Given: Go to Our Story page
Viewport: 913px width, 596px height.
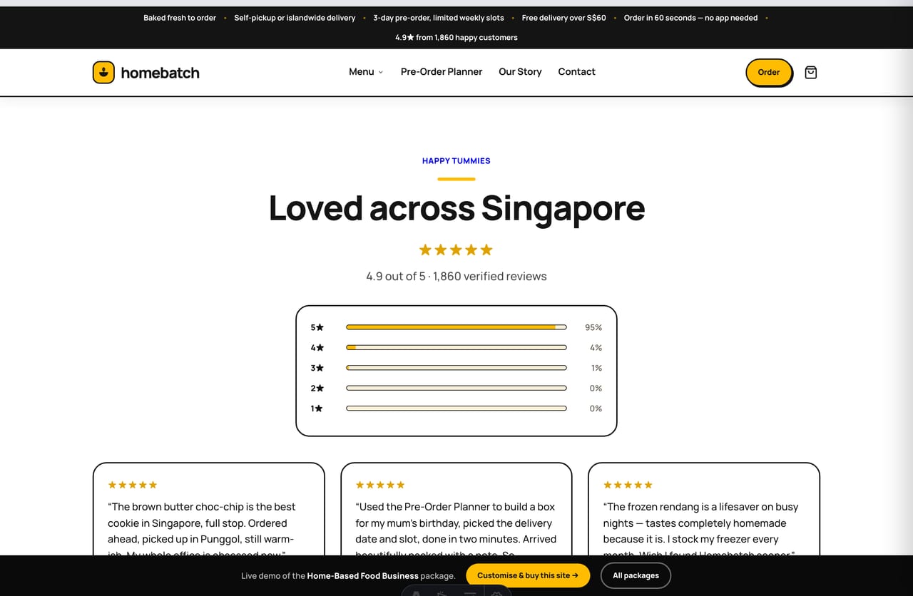Looking at the screenshot, I should 520,71.
